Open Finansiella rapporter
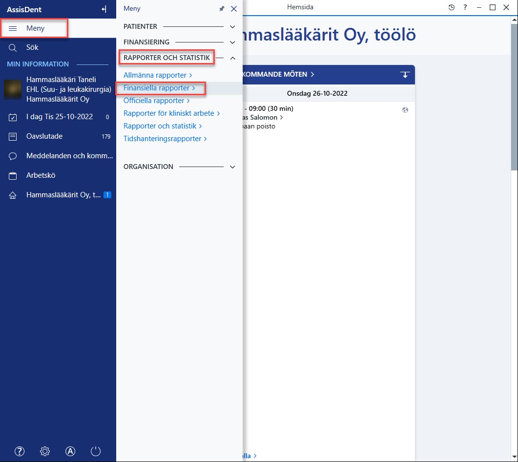 [159, 88]
